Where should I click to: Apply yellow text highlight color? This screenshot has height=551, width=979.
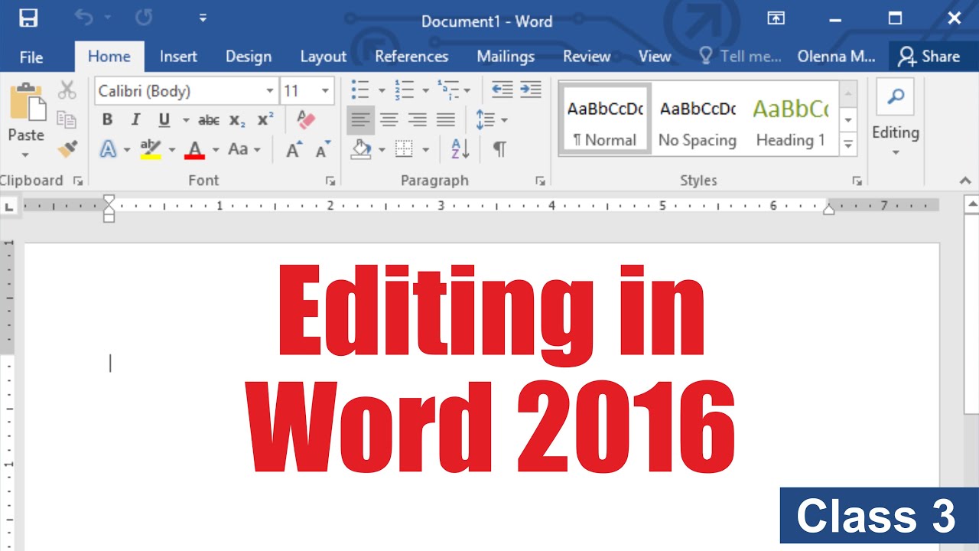click(x=152, y=149)
